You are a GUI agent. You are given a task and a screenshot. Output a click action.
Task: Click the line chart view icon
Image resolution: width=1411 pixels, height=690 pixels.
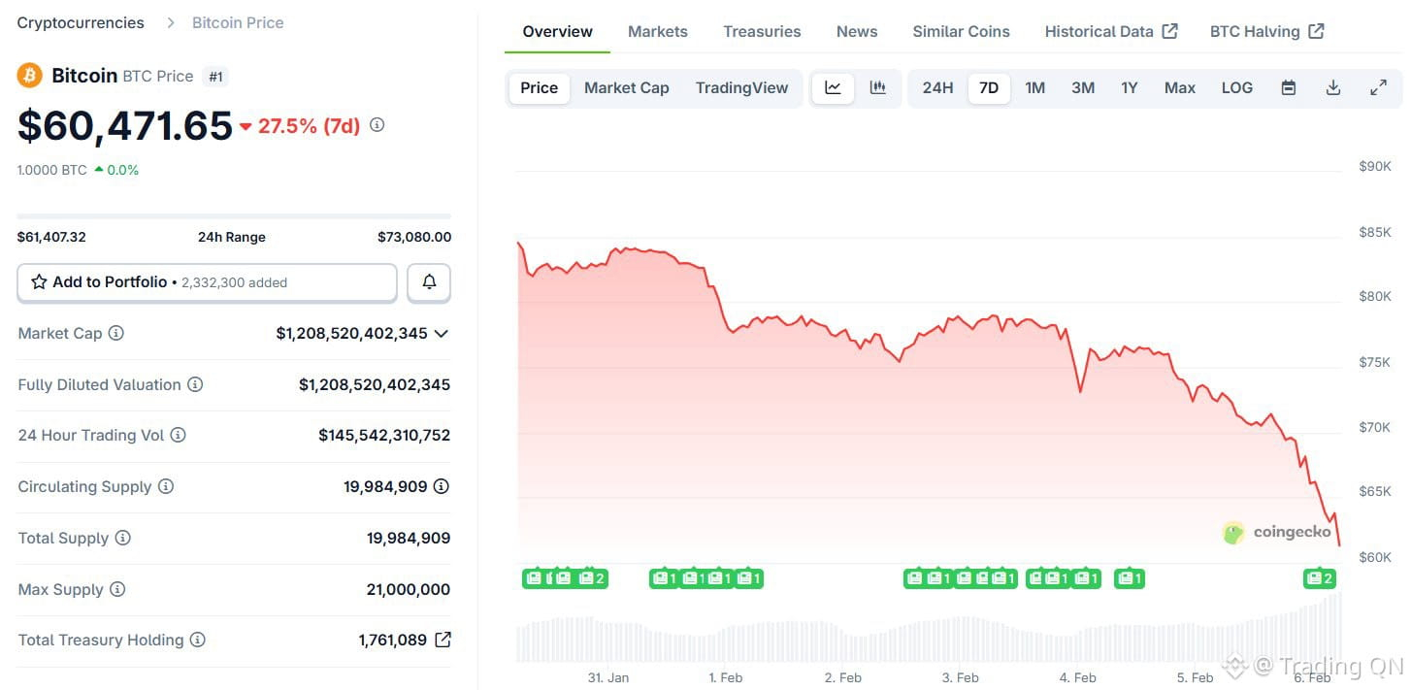click(x=833, y=87)
